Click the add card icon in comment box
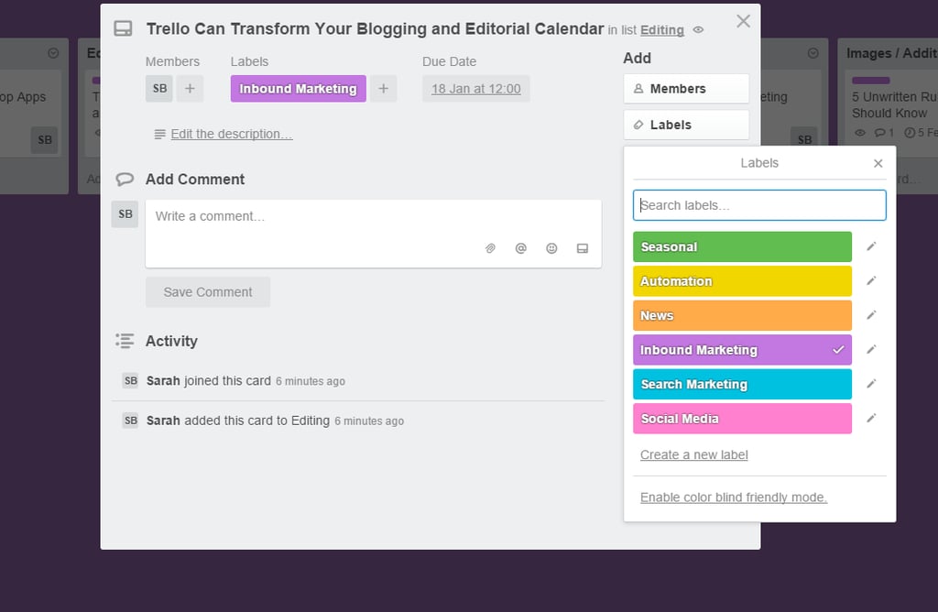The width and height of the screenshot is (938, 612). (582, 248)
